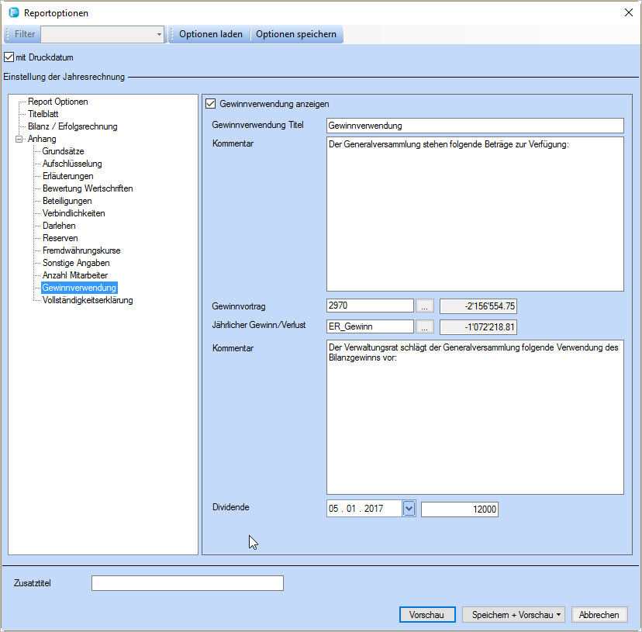Select 'Vollständigkeitserklärung' tree item
Image resolution: width=642 pixels, height=632 pixels.
tap(88, 300)
